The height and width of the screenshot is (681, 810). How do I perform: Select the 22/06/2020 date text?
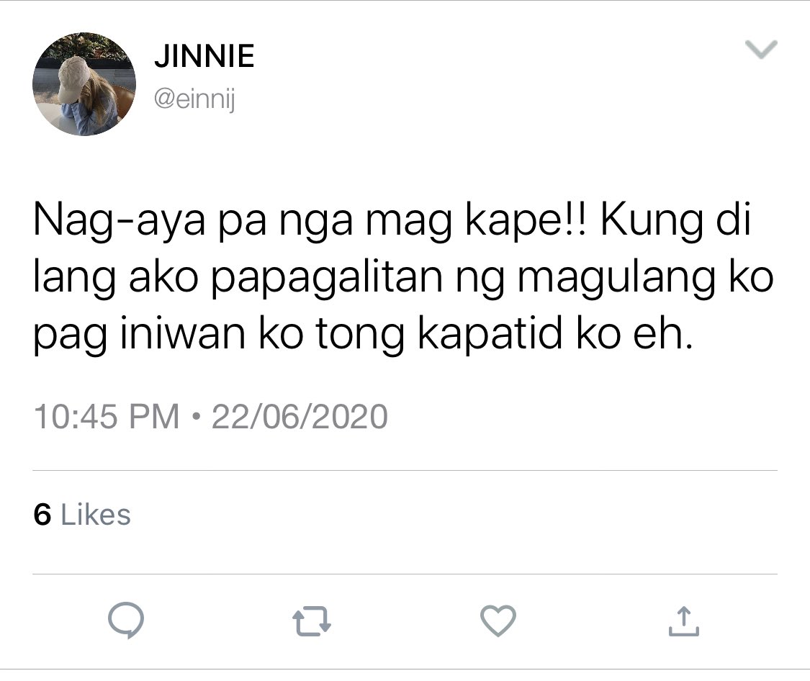(x=300, y=416)
